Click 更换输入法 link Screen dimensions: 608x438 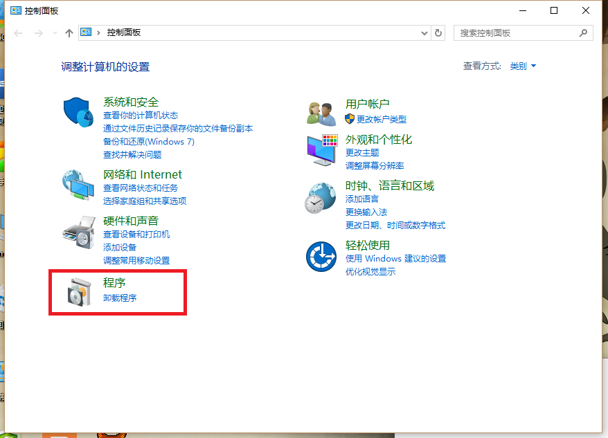pyautogui.click(x=366, y=212)
